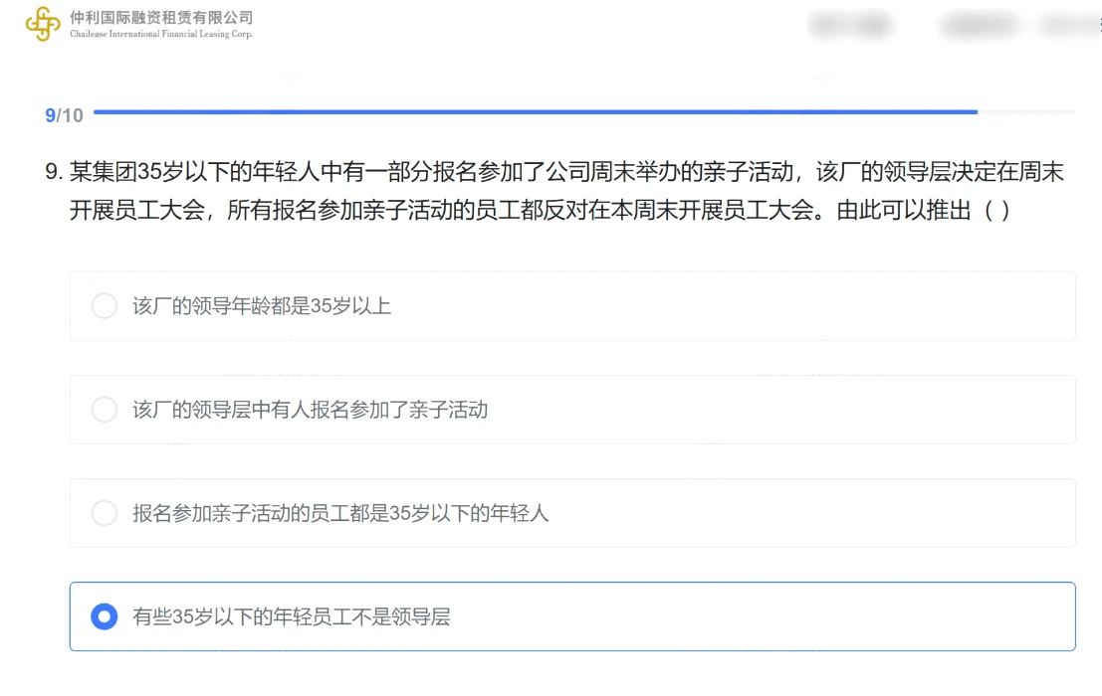The width and height of the screenshot is (1102, 696).
Task: Click option text 报名参加亲子活动的员工都是35岁以下的年轻人
Action: tap(340, 513)
